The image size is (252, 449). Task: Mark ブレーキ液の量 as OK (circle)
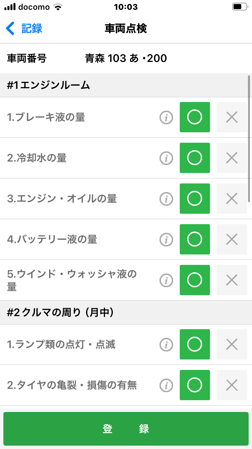tap(195, 117)
